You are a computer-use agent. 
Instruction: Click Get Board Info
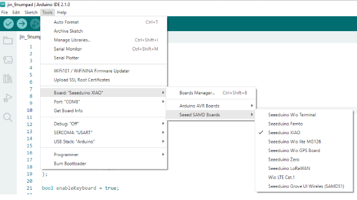pos(104,111)
